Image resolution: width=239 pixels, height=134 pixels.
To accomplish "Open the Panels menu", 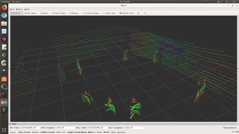I will point(19,9).
